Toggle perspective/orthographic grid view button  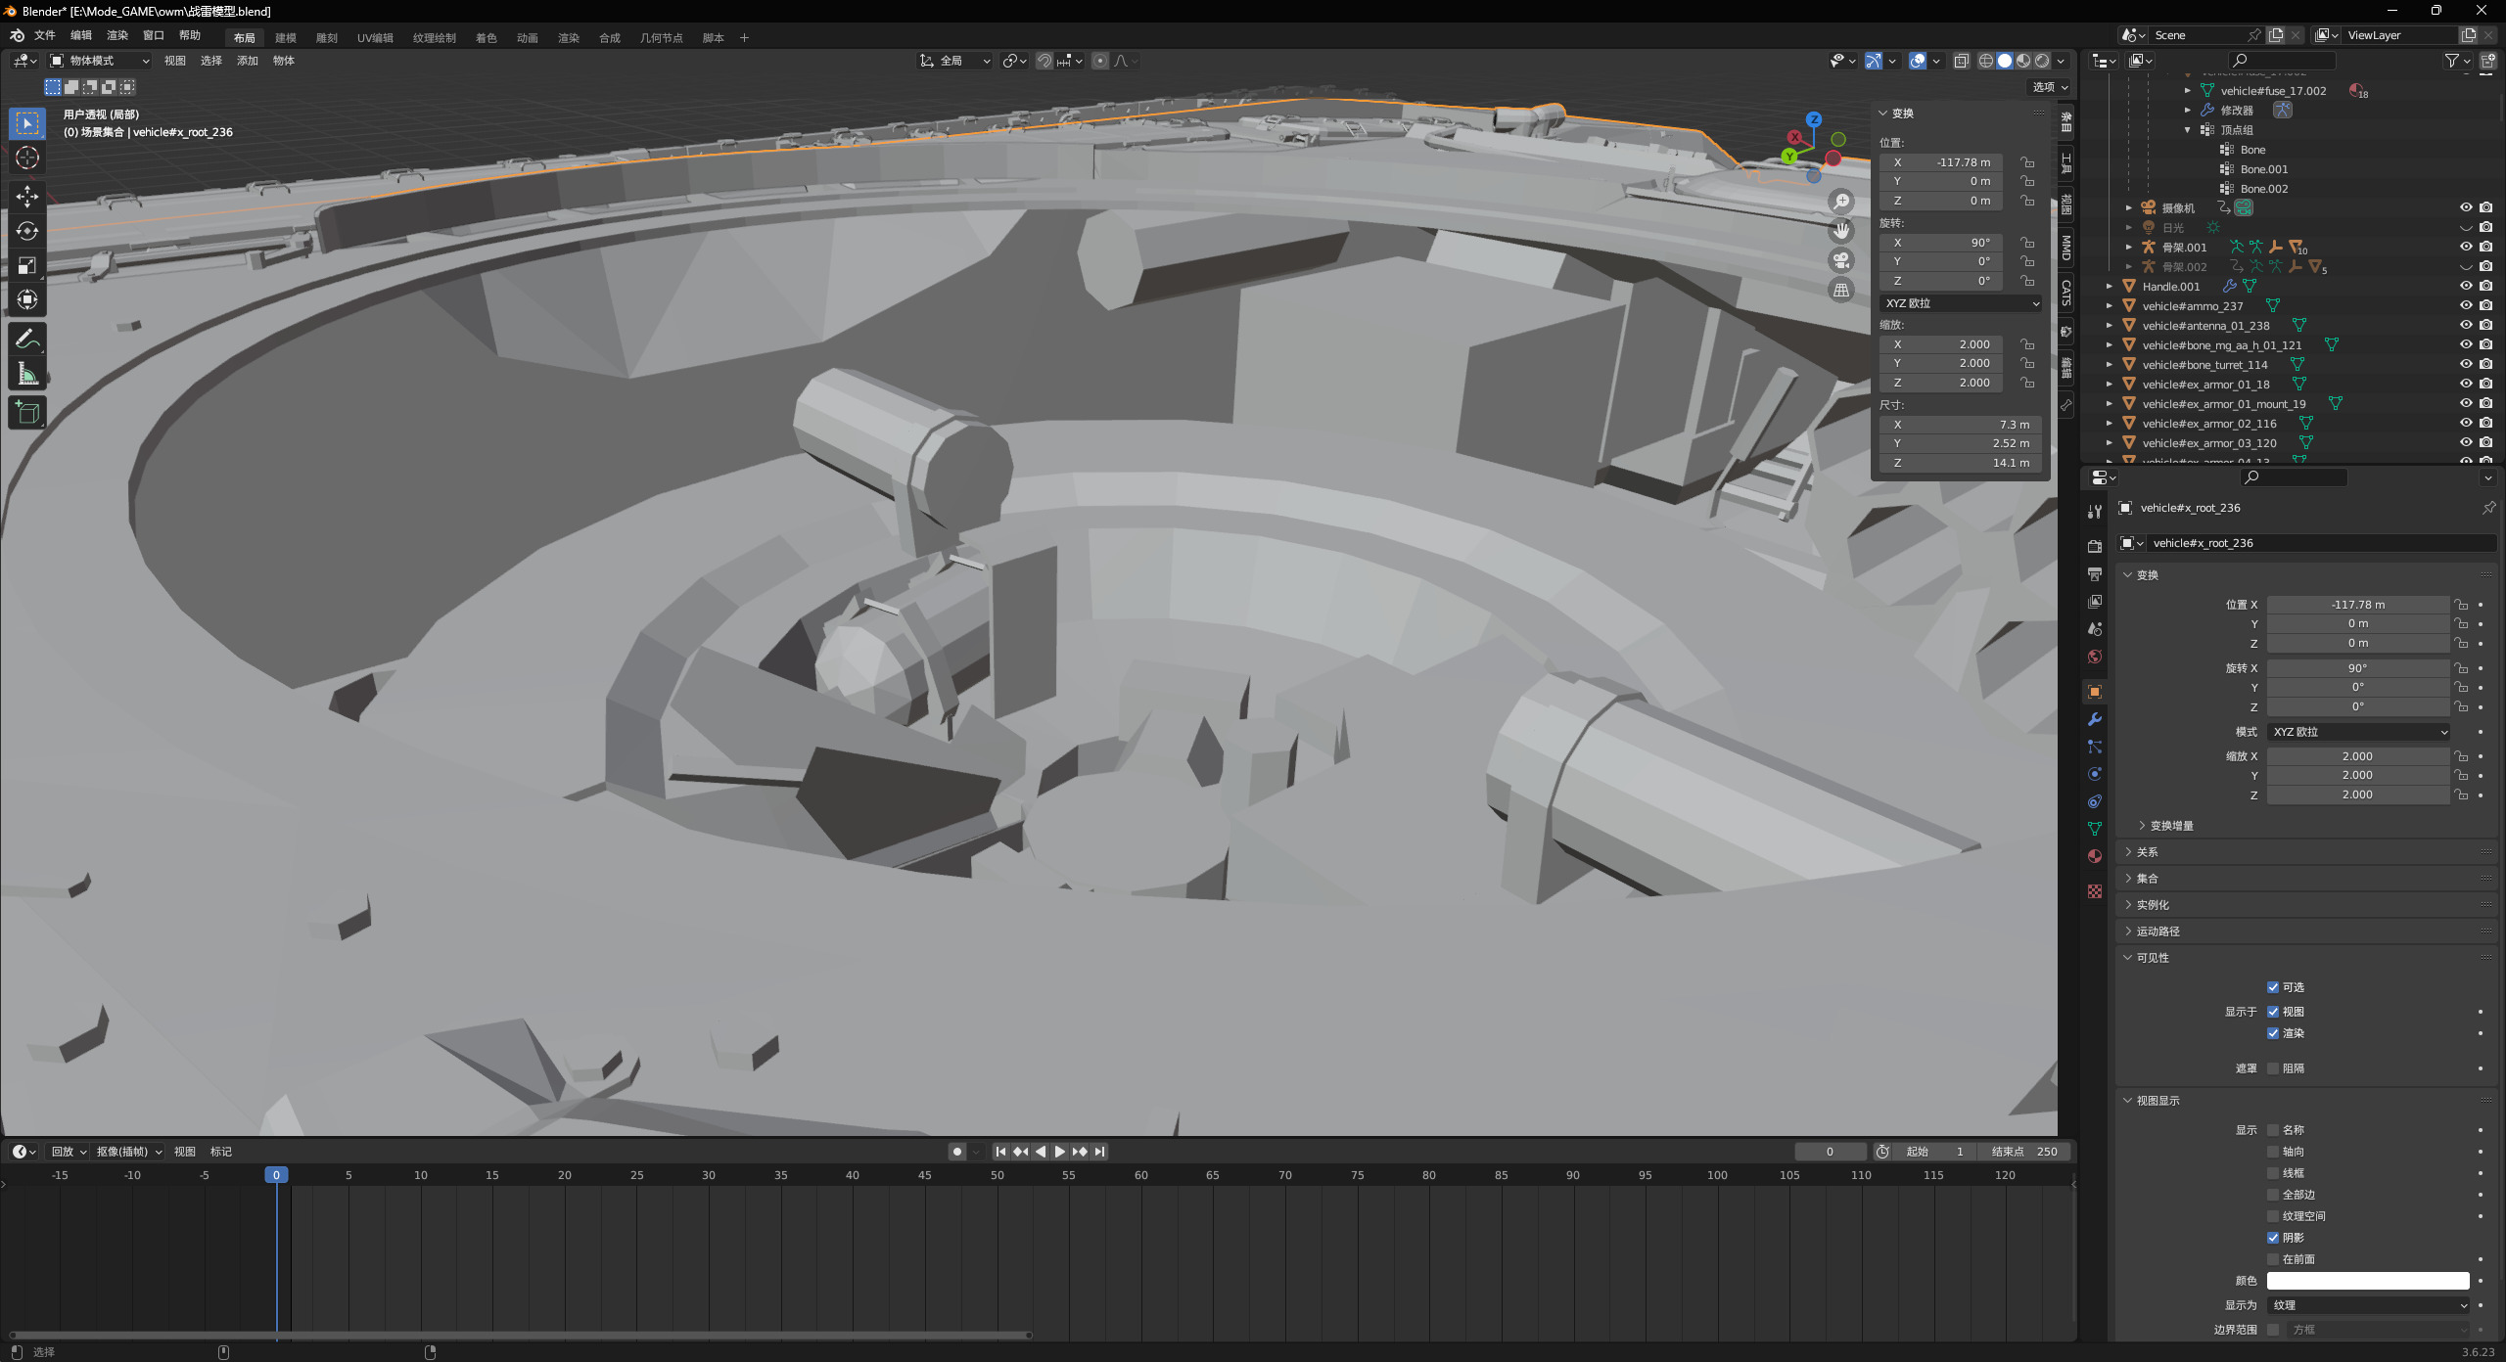pyautogui.click(x=1841, y=291)
